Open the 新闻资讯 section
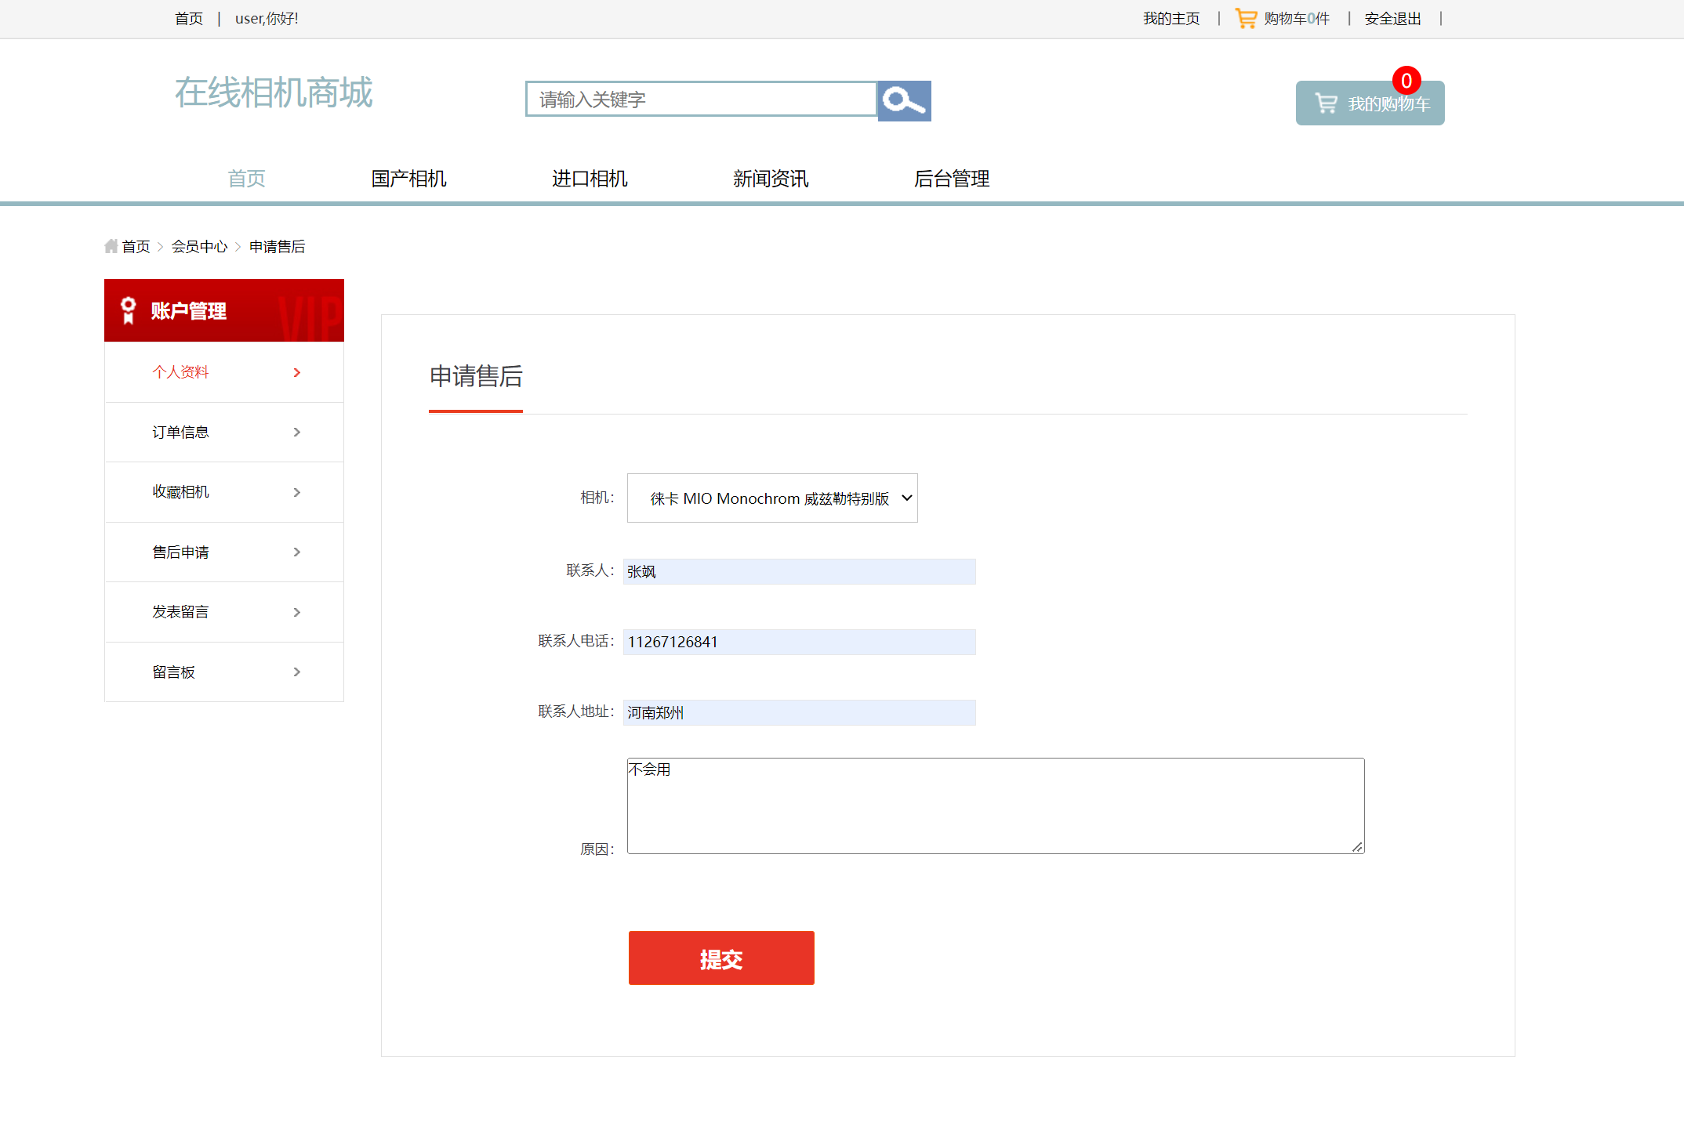 (771, 179)
